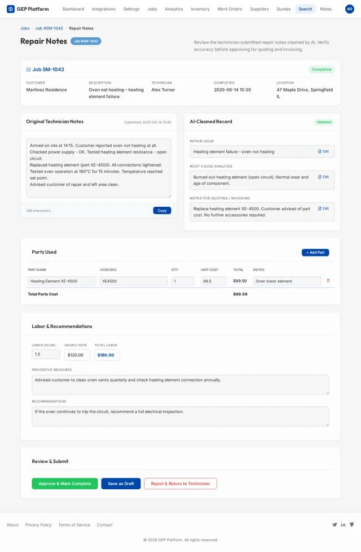Go to Integrations in the top navigation
This screenshot has width=361, height=552.
[103, 9]
